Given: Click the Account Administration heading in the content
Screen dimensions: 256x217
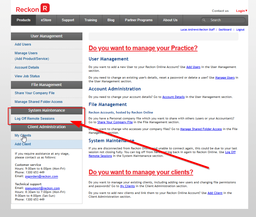Looking at the screenshot, I should pyautogui.click(x=115, y=89).
